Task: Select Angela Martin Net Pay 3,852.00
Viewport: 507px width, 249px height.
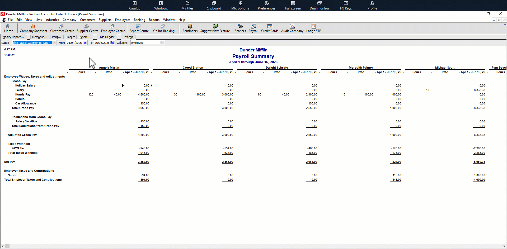Action: coord(143,162)
